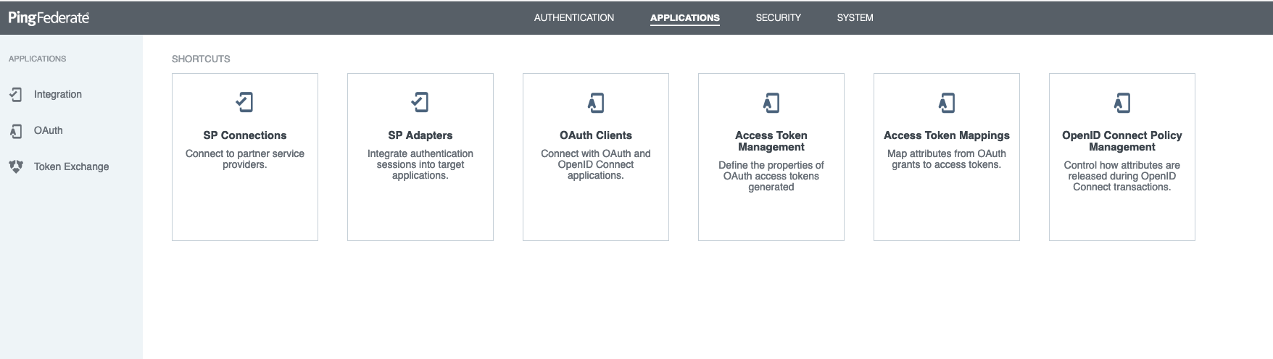This screenshot has height=359, width=1273.
Task: Go to the System tab
Action: [x=855, y=17]
